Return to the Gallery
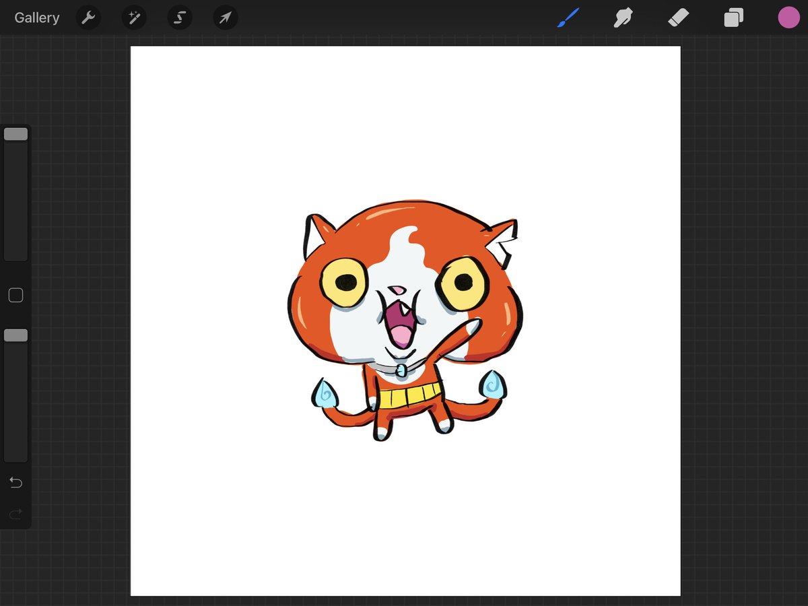 37,18
